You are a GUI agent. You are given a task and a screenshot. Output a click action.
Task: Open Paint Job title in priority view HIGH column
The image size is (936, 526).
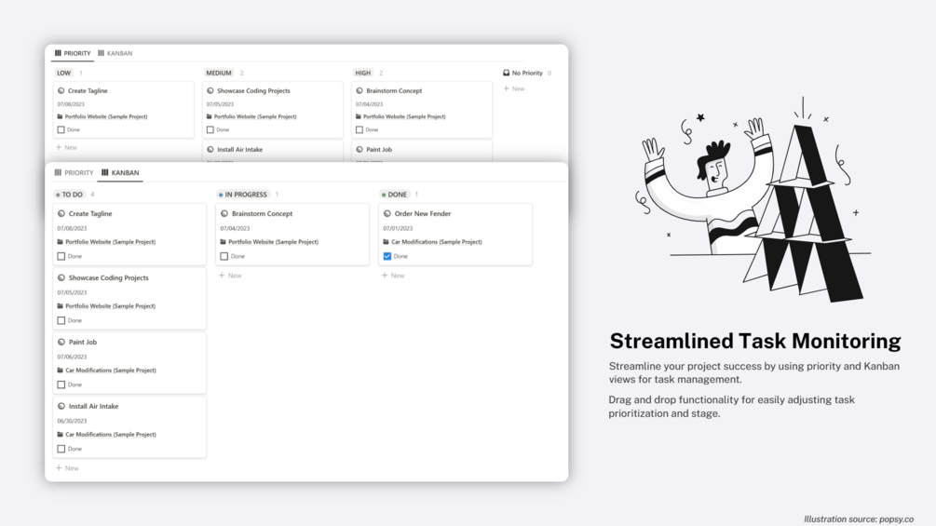[379, 150]
